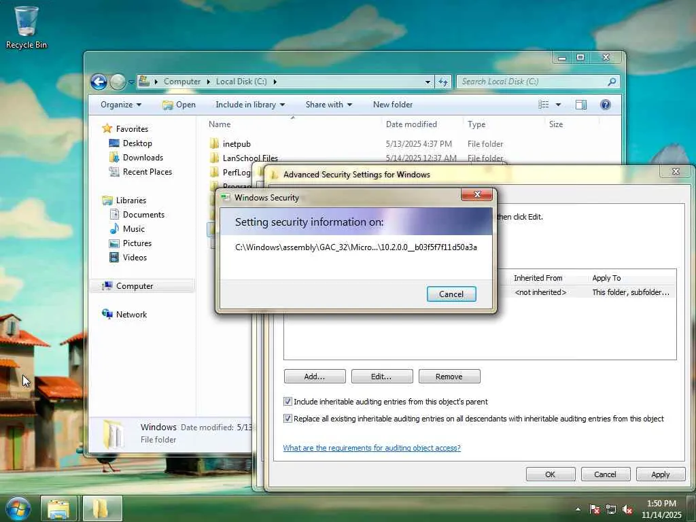Click the Action Center flag tray icon
This screenshot has height=522, width=696.
(x=595, y=509)
